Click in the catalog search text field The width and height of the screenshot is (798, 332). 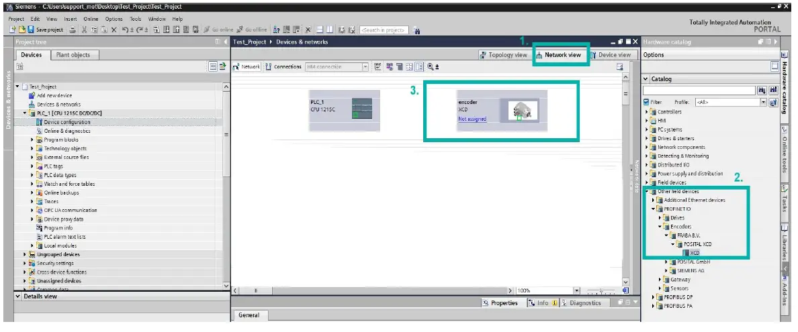click(x=699, y=91)
